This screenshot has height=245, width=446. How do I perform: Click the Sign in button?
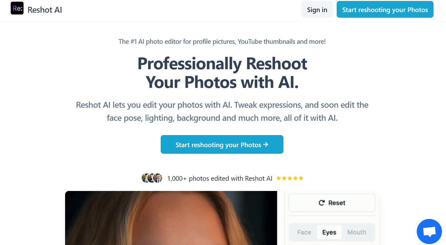(317, 9)
